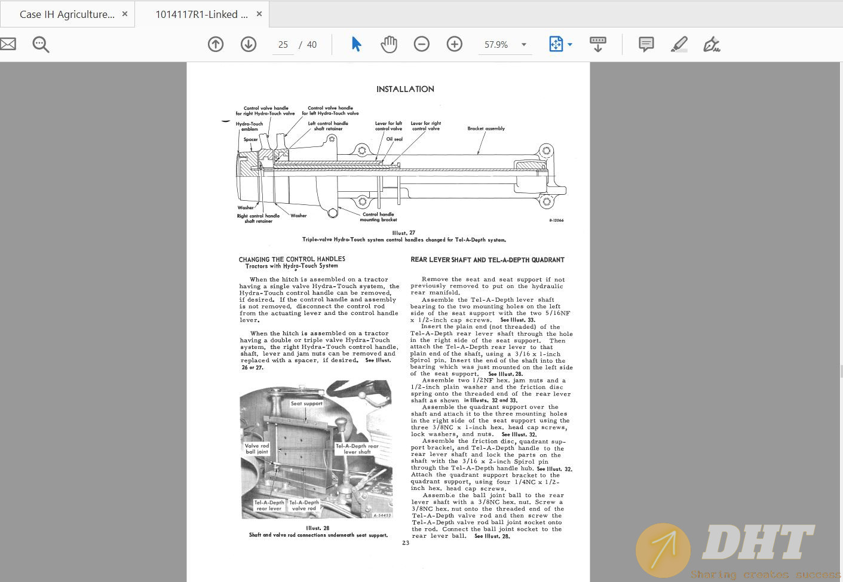Click 'Tel-A-Depth rear lever shaft' label
The height and width of the screenshot is (582, 843).
point(357,449)
